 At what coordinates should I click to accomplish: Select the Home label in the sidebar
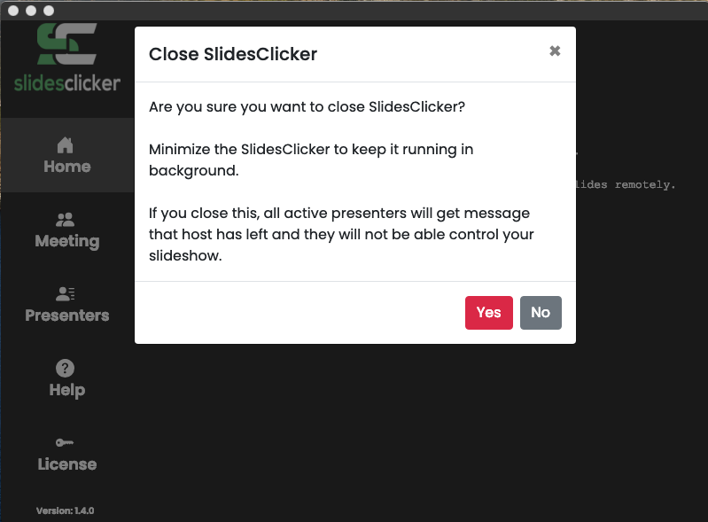[67, 167]
